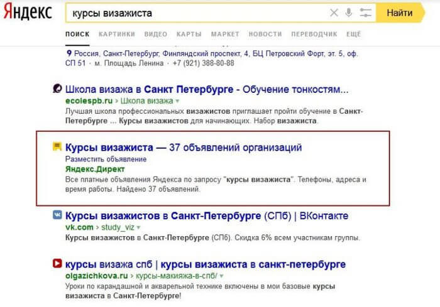Open the Школа визажа breadcrumb link

pyautogui.click(x=146, y=100)
